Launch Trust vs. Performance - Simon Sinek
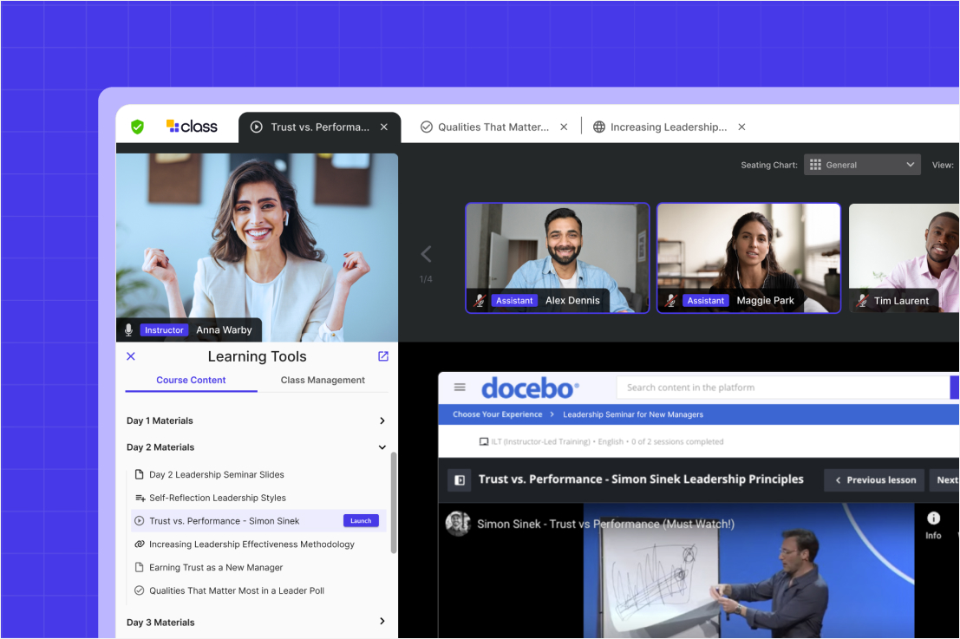 [x=361, y=520]
